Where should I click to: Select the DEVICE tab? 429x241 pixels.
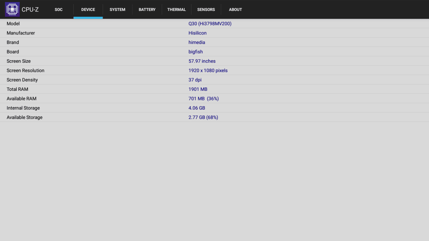(88, 10)
